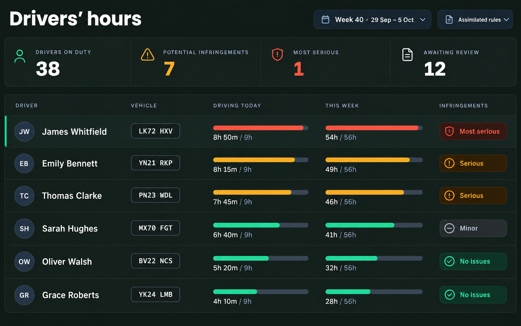The image size is (521, 326).
Task: Sort by the Infringements column header
Action: pyautogui.click(x=464, y=105)
